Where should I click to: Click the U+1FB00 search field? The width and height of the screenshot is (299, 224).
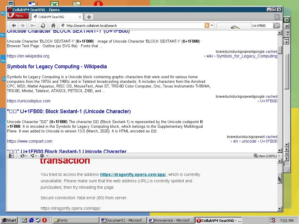262,25
